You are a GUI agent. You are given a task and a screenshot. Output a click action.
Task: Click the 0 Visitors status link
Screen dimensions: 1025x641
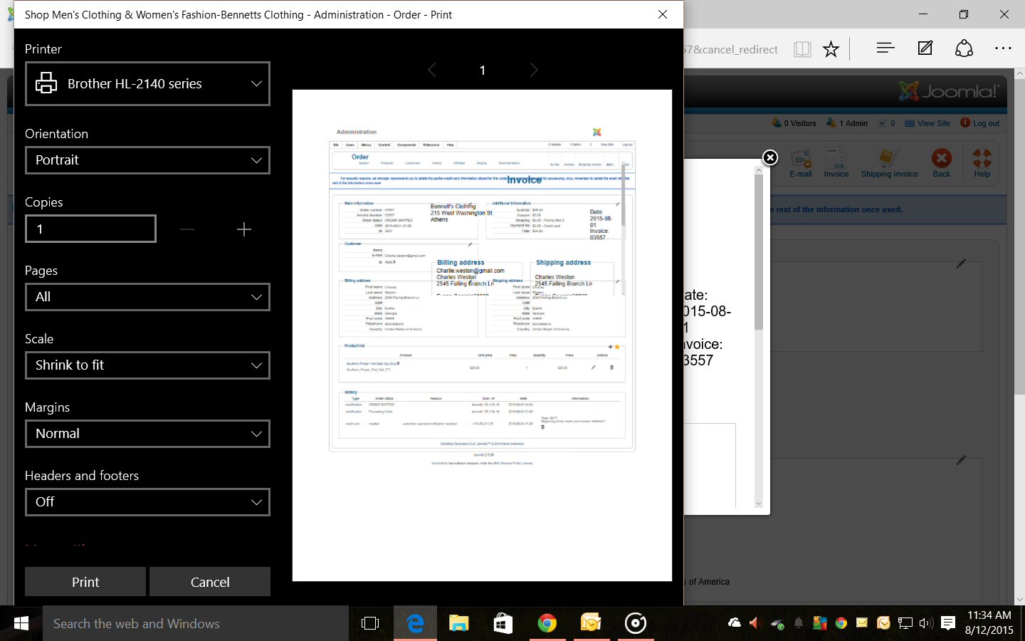(x=794, y=123)
